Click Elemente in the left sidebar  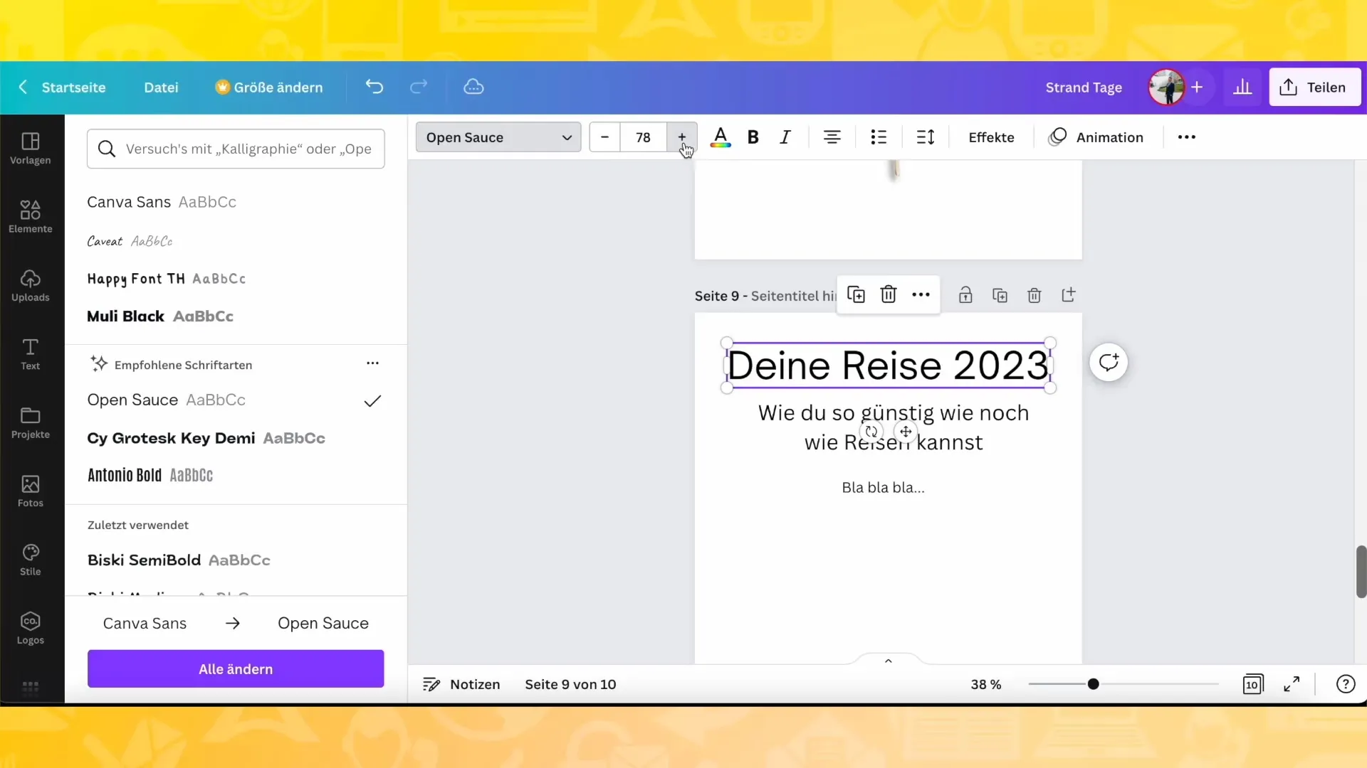pos(30,214)
